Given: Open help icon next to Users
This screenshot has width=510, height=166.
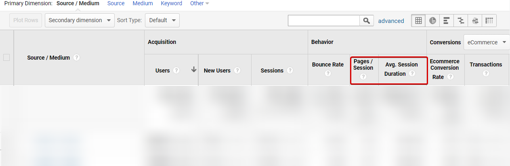Looking at the screenshot, I should pos(176,71).
